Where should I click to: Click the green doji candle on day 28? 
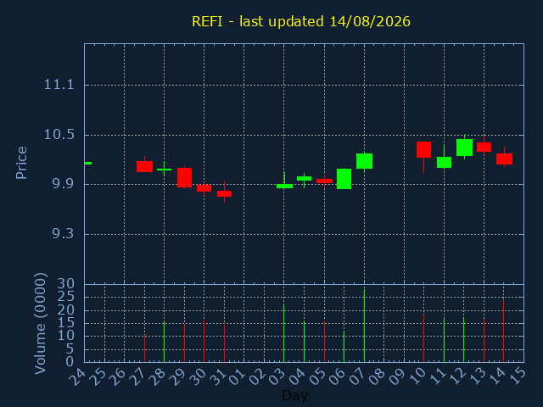click(164, 170)
